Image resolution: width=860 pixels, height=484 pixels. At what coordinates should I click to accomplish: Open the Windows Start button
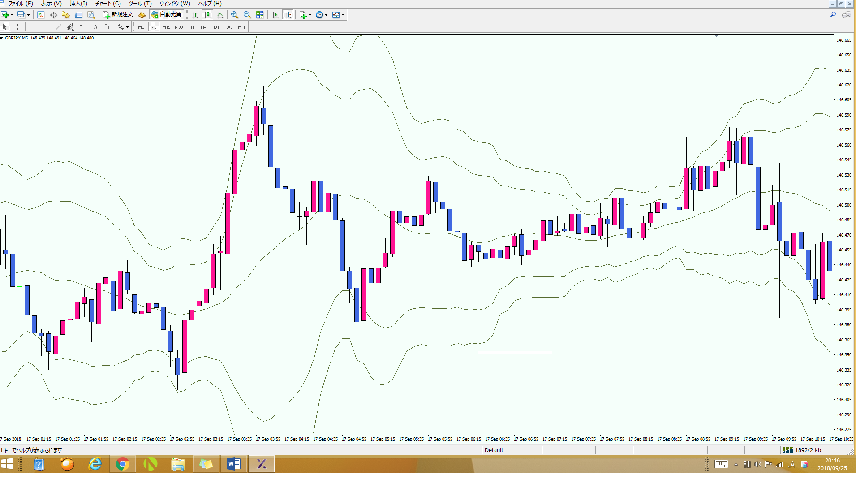(x=7, y=464)
